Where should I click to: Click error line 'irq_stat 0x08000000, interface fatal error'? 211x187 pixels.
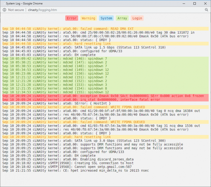(105, 99)
